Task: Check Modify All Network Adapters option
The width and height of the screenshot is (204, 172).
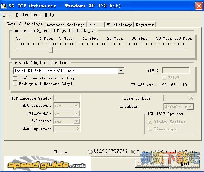Action: tap(15, 84)
